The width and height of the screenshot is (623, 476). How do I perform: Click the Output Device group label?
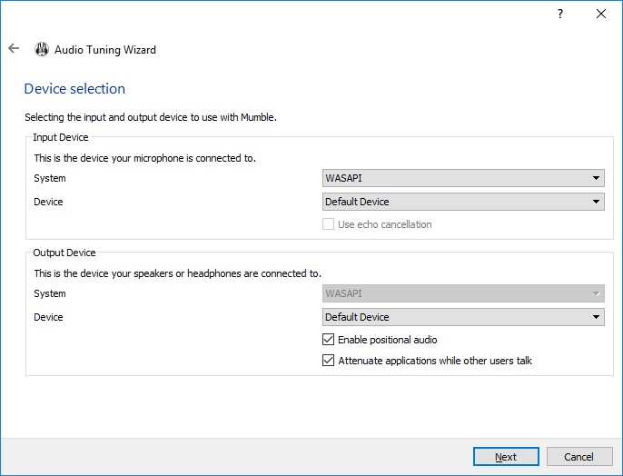click(x=64, y=253)
